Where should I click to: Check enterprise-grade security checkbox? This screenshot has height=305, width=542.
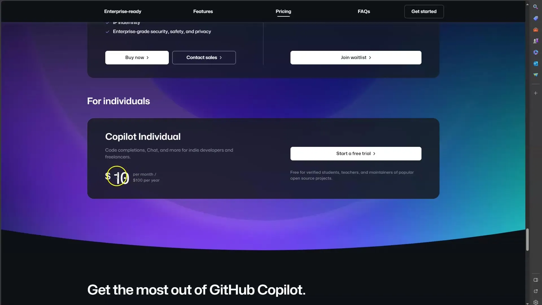tap(107, 31)
